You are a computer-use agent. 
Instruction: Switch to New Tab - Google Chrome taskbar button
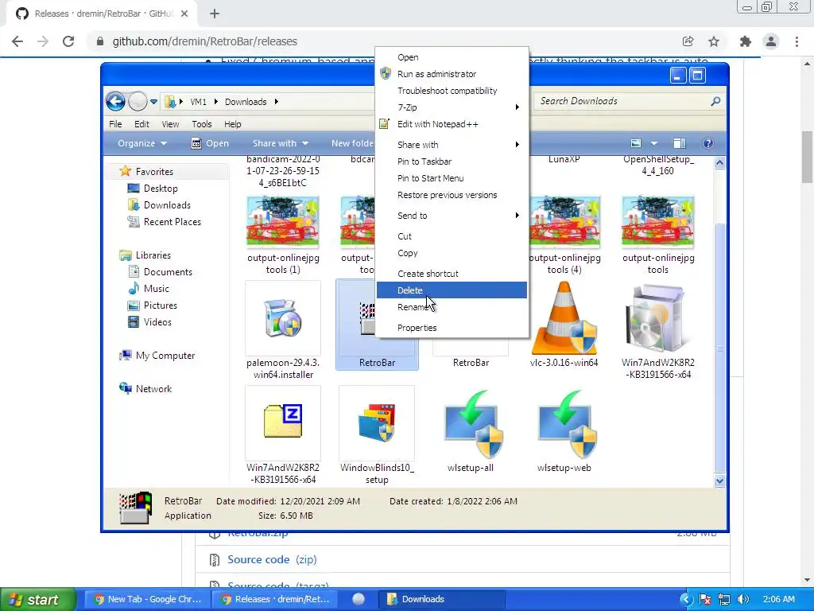click(x=147, y=600)
